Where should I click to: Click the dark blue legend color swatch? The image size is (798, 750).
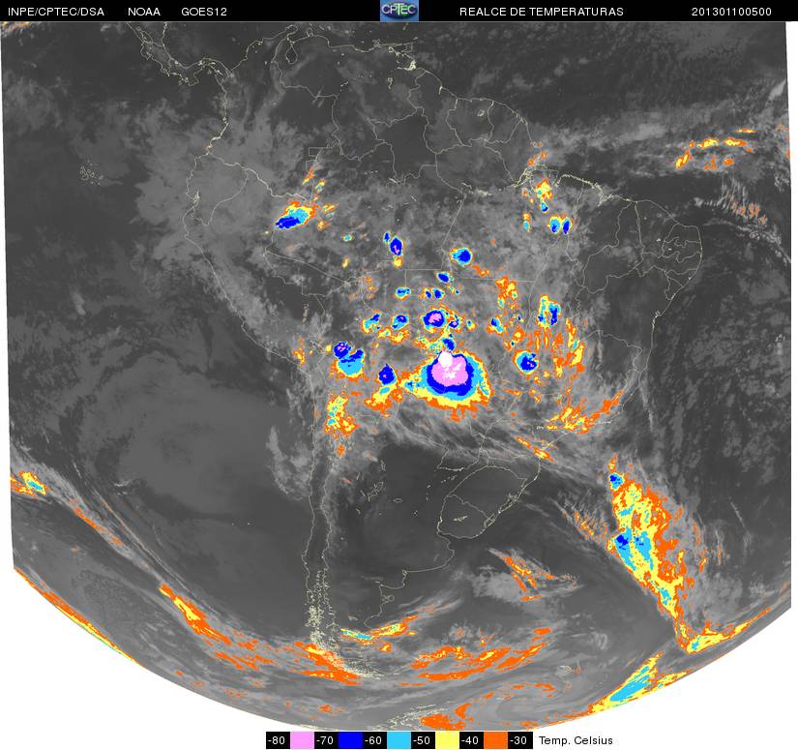(350, 739)
